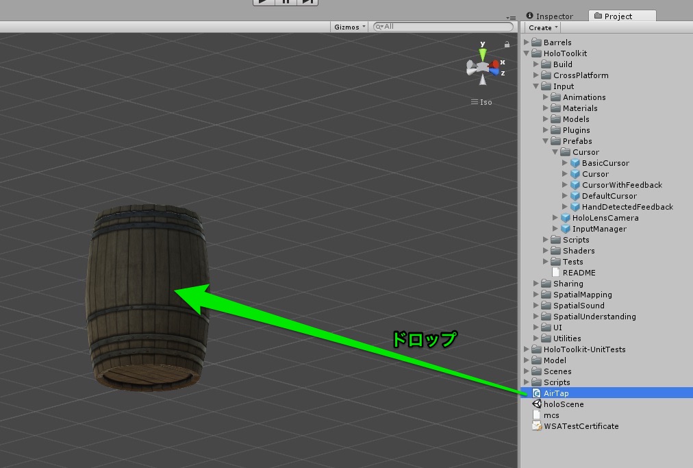Click the Scenes folder icon
Screen dimensions: 693x468
click(537, 371)
